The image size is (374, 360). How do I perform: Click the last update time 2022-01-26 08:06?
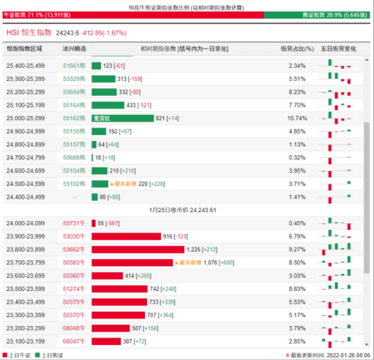pyautogui.click(x=348, y=355)
